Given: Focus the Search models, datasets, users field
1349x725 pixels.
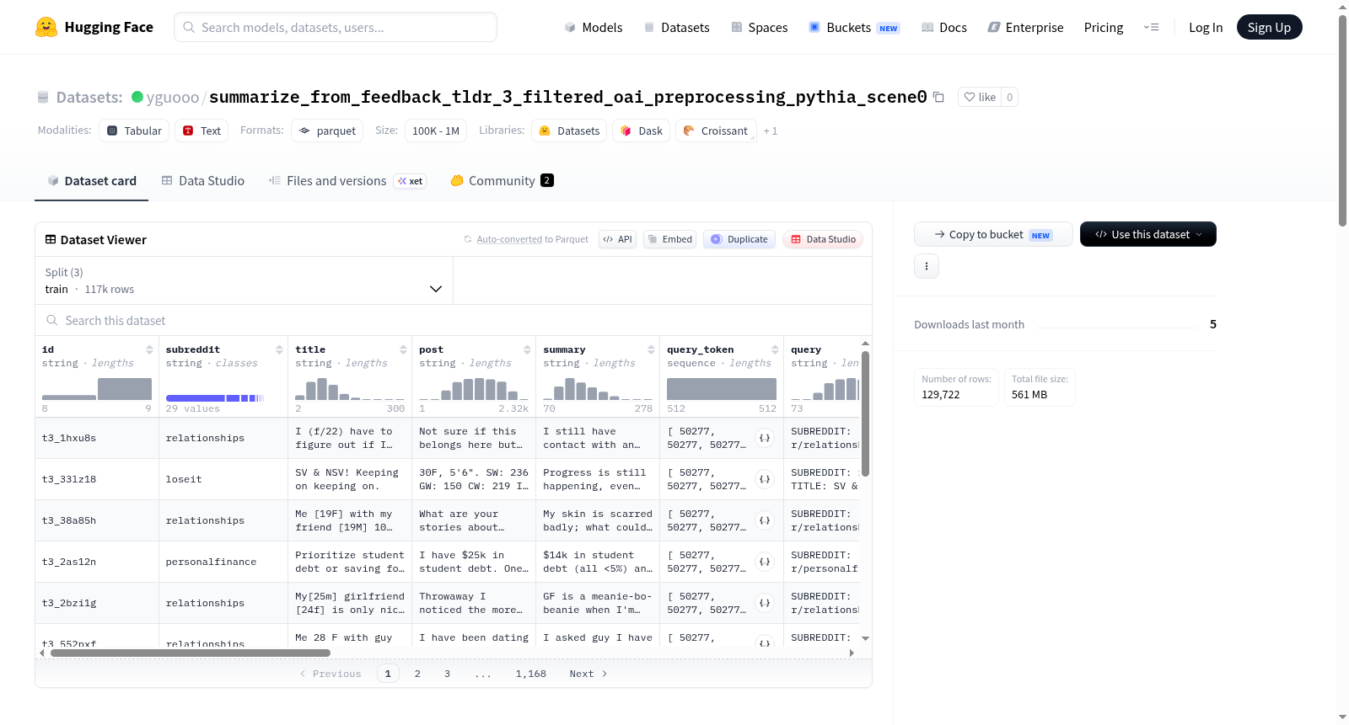Looking at the screenshot, I should tap(336, 27).
